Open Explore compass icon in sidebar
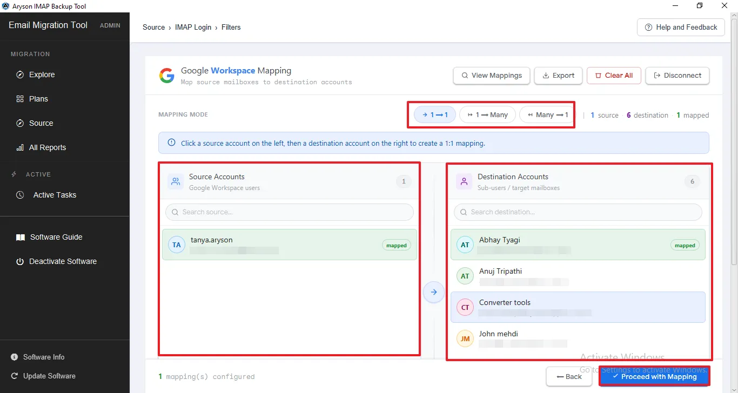 20,74
